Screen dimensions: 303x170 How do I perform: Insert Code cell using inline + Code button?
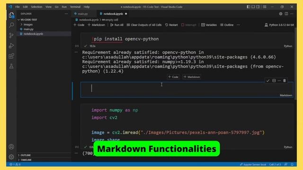(173, 77)
